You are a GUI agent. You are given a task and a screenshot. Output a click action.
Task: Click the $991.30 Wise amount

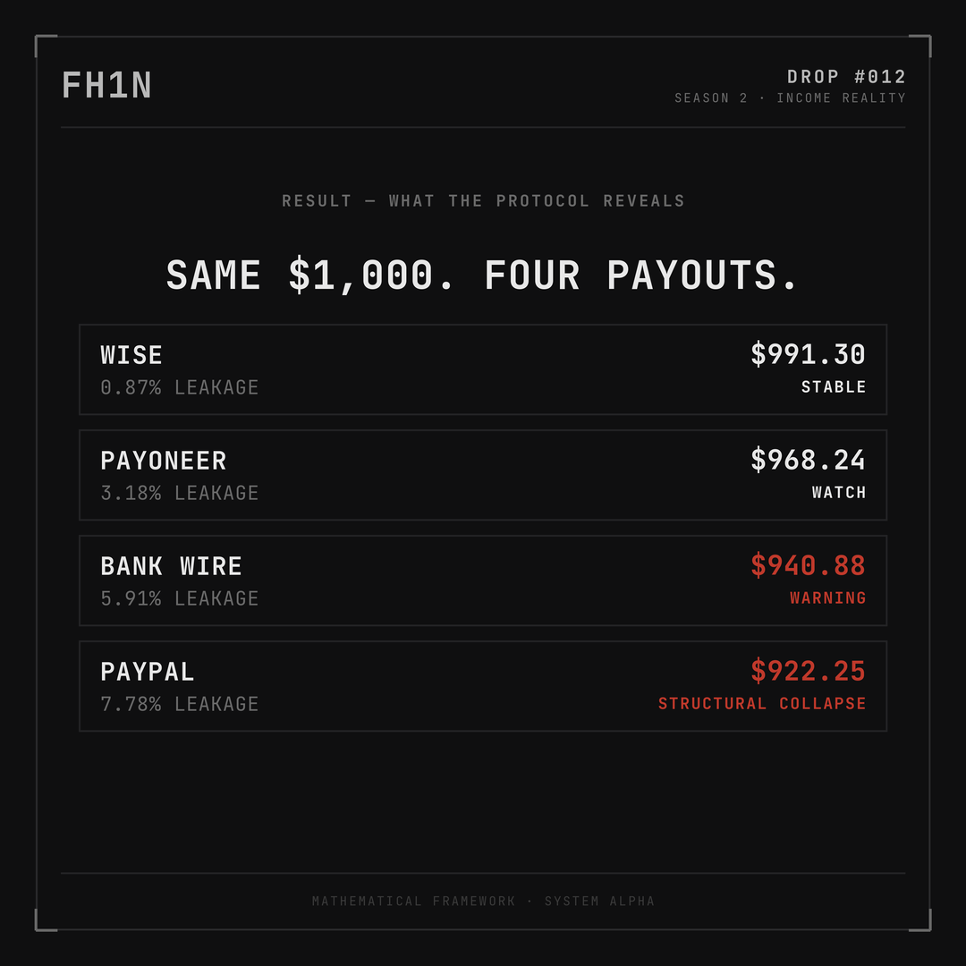point(808,354)
